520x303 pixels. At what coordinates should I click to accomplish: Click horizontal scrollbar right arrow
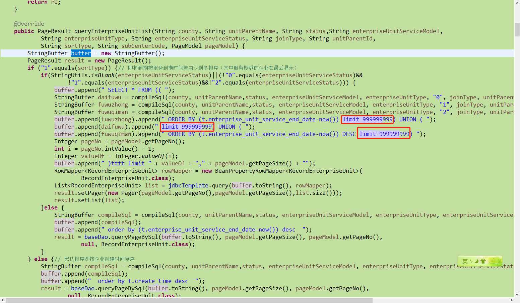511,300
